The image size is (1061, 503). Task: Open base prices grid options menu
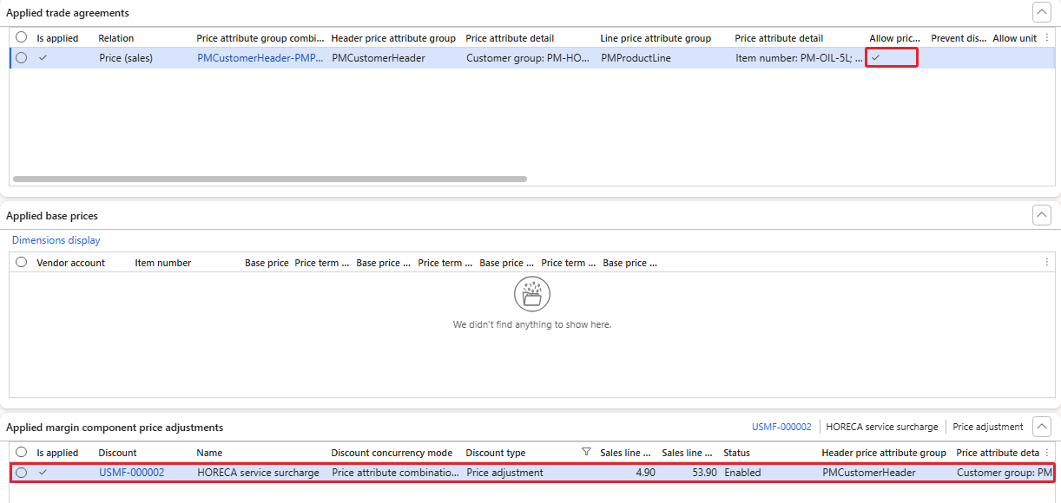[1046, 263]
